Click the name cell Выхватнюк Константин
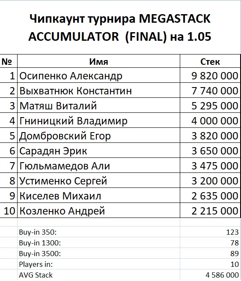 (x=99, y=91)
